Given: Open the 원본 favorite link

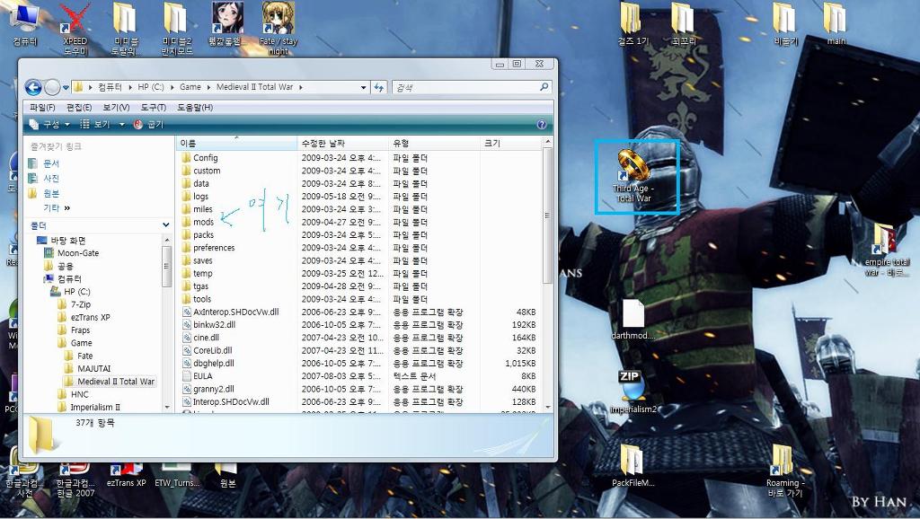Looking at the screenshot, I should pyautogui.click(x=51, y=194).
